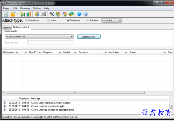
Task: Maximize the Proactive Password Auditor window
Action: 162,3
